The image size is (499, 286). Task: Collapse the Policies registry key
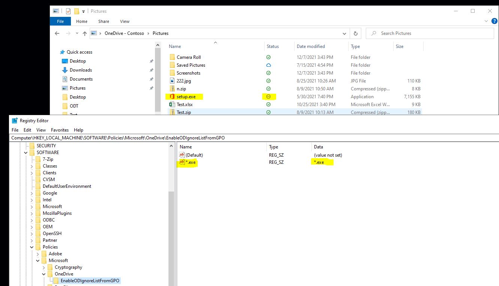pos(32,247)
